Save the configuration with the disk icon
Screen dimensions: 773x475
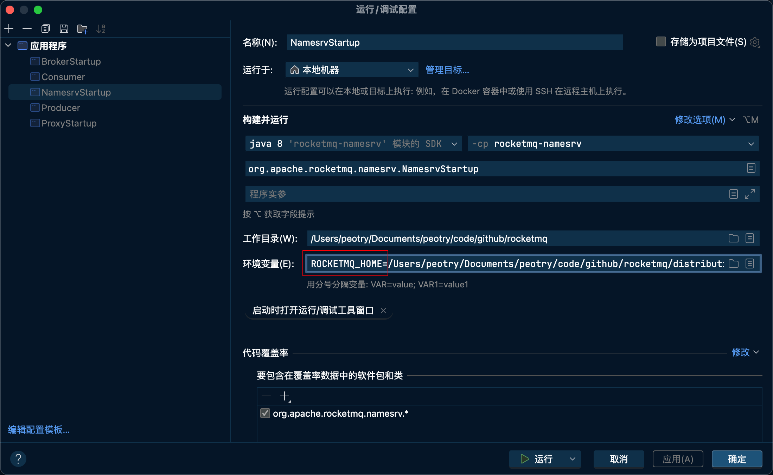[64, 28]
